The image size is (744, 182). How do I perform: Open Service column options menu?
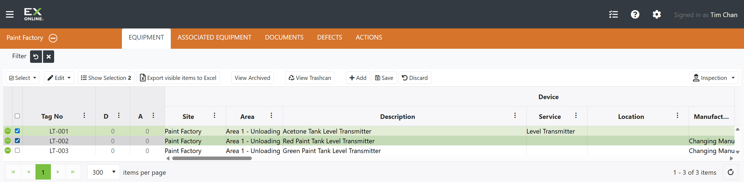(576, 116)
